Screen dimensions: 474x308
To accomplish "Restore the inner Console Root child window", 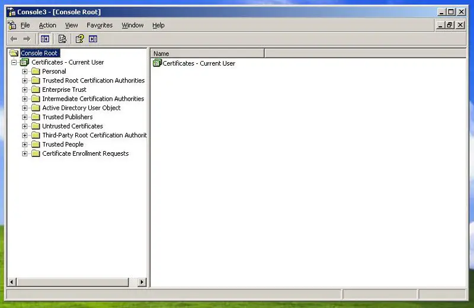I will click(450, 25).
